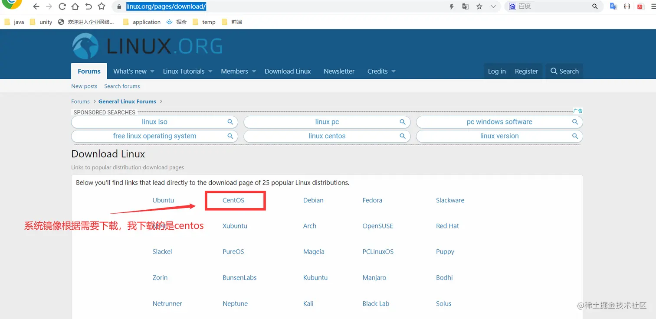The height and width of the screenshot is (319, 656).
Task: Click the browser forward arrow
Action: (x=49, y=7)
